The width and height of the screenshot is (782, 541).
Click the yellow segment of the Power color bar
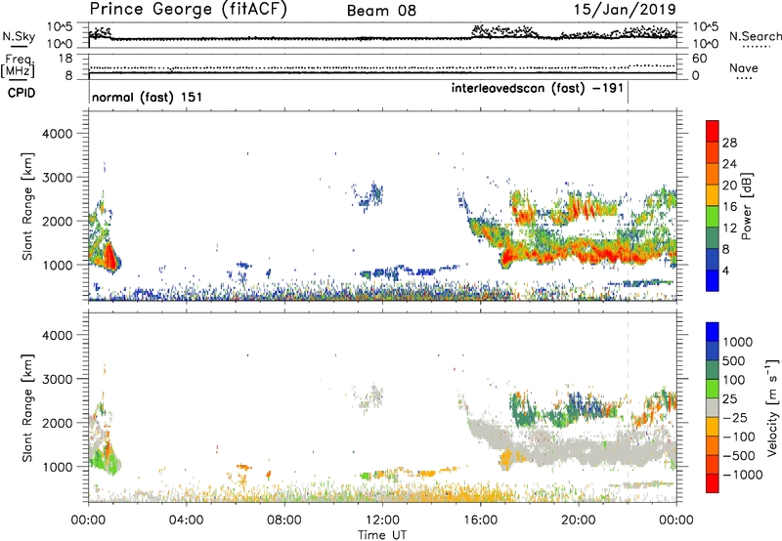point(713,195)
